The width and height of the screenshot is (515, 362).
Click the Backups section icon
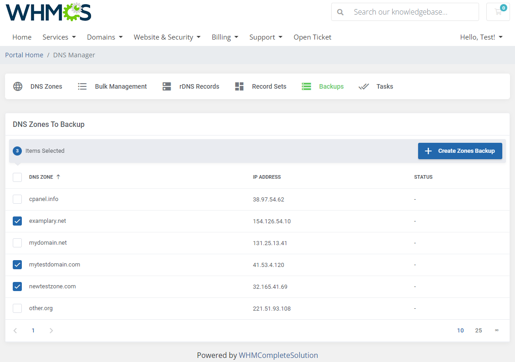(x=306, y=86)
